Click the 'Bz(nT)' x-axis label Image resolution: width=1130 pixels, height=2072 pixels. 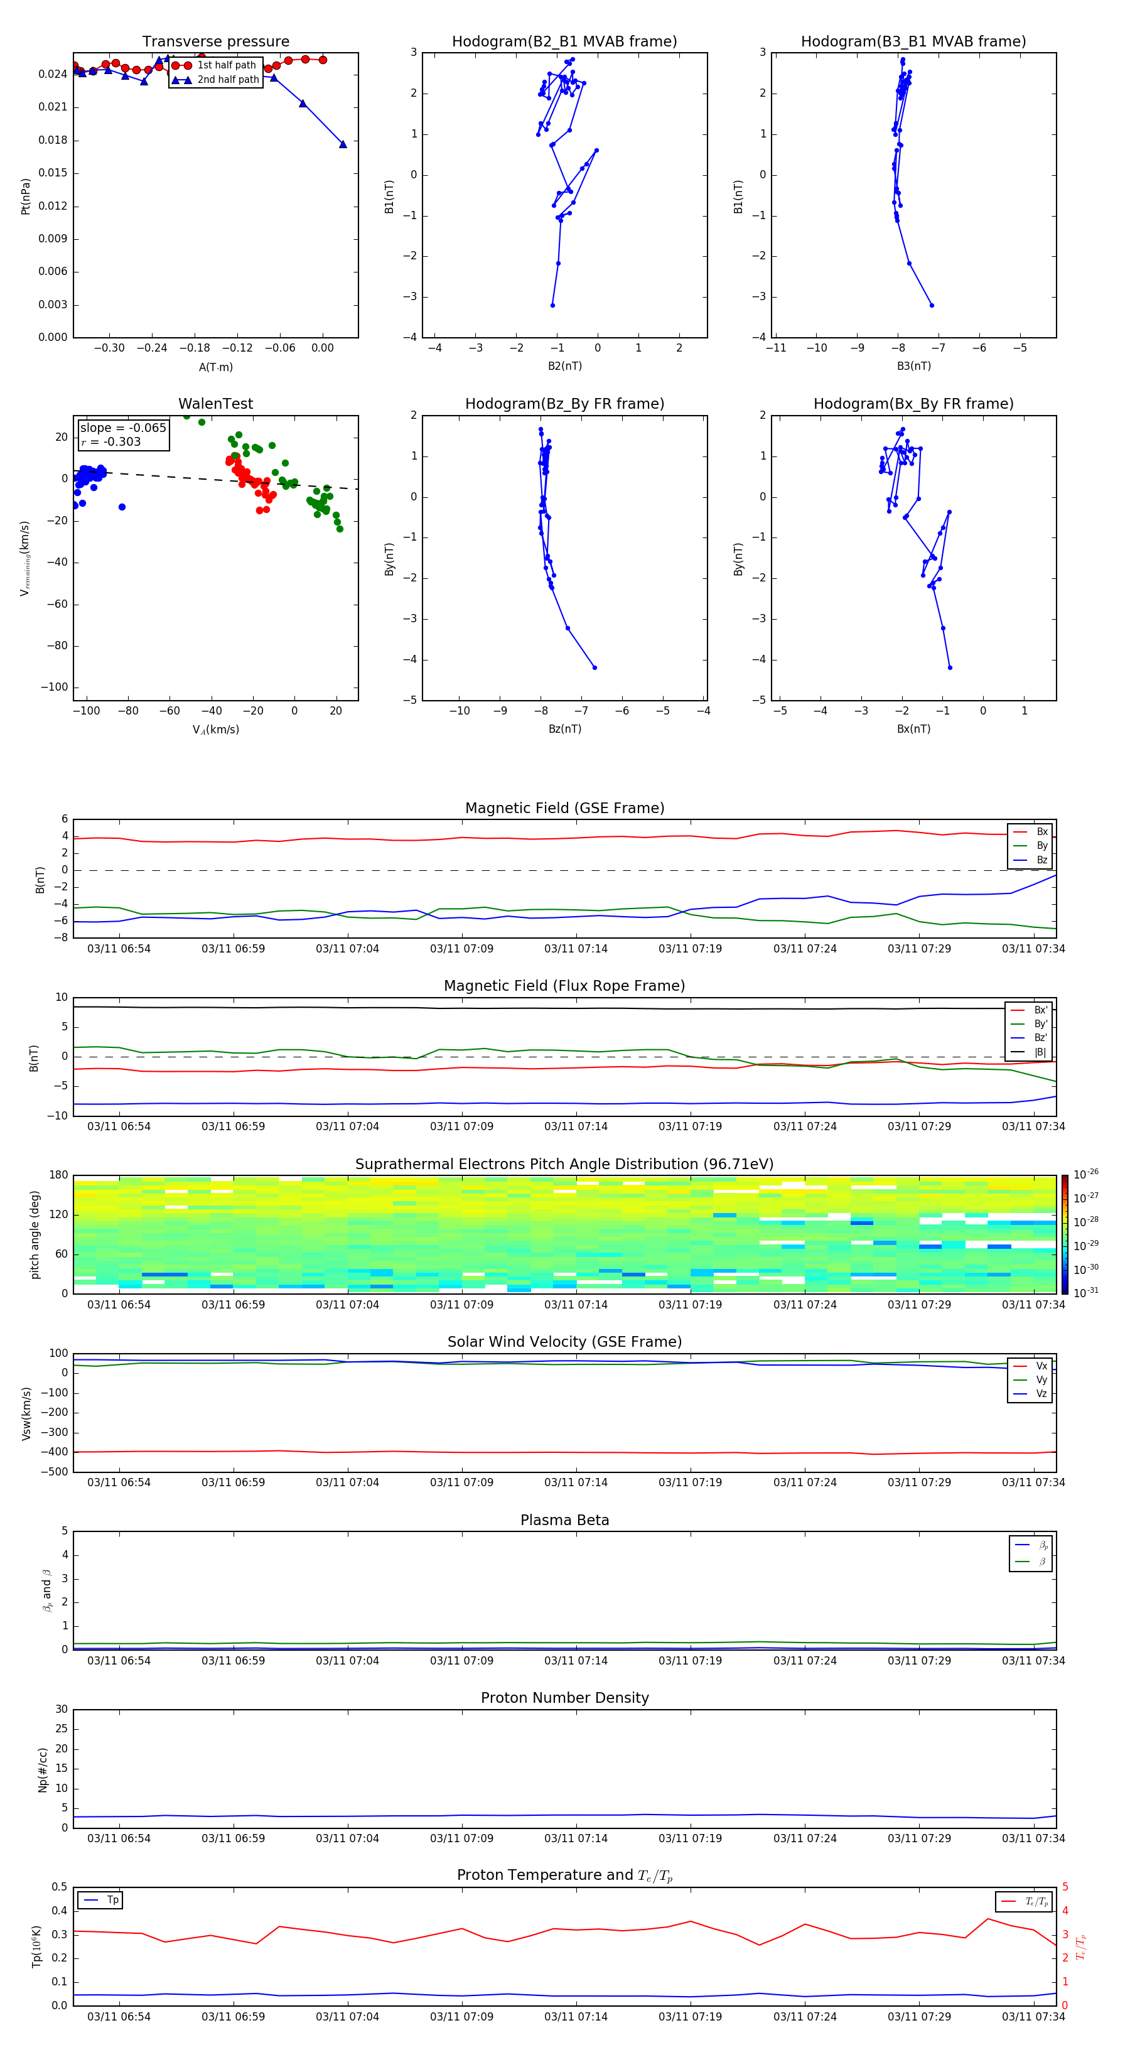pos(564,729)
